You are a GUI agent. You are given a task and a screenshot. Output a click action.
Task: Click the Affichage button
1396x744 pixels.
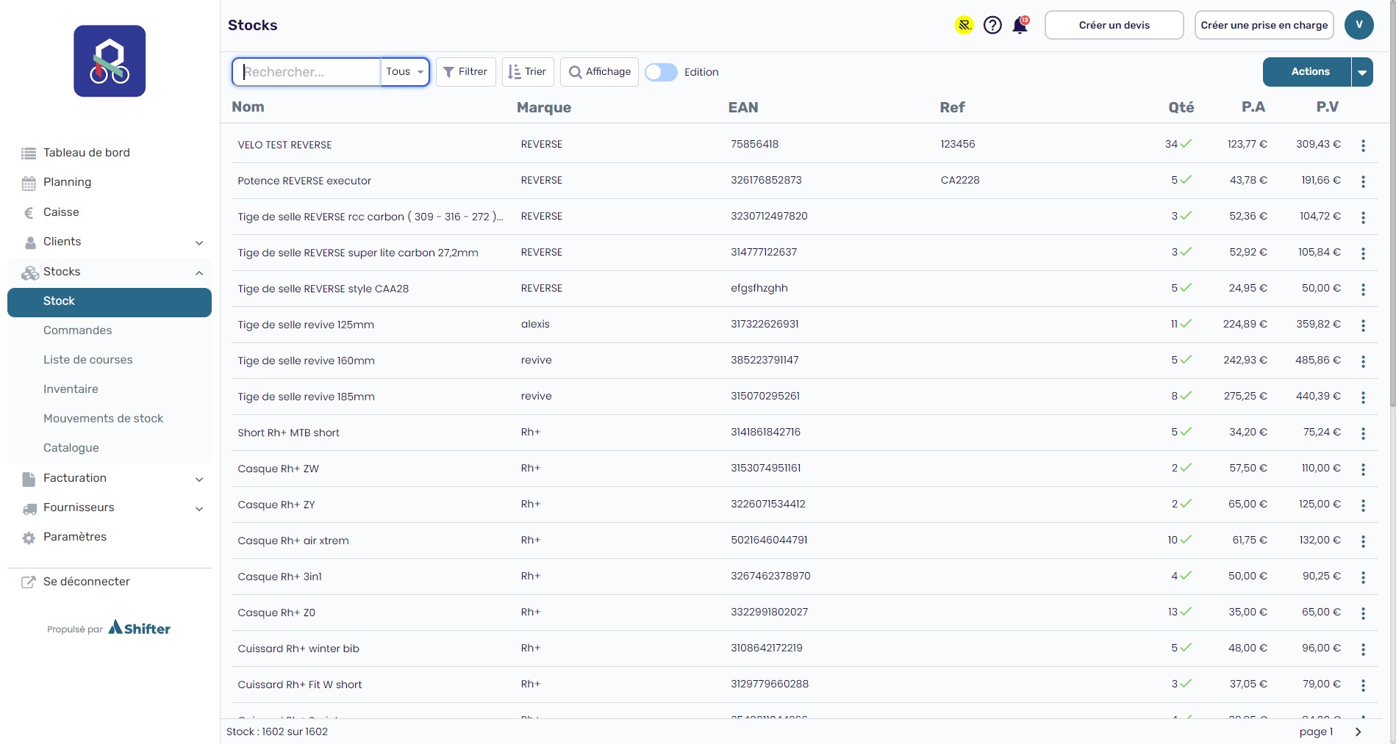click(x=599, y=72)
